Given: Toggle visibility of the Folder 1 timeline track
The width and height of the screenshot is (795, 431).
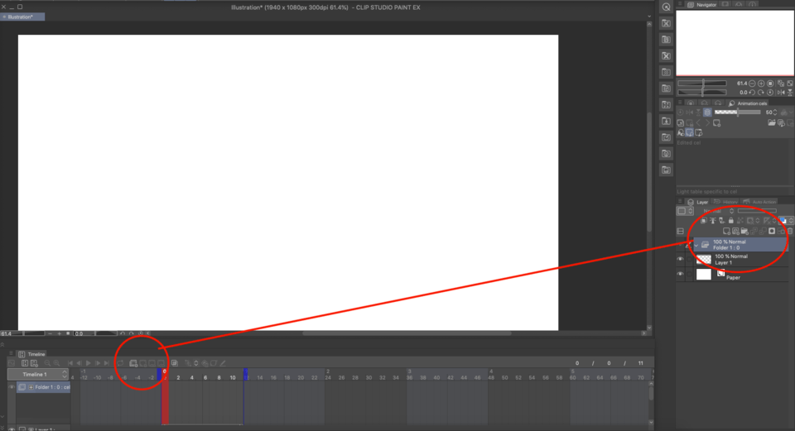Looking at the screenshot, I should 11,387.
